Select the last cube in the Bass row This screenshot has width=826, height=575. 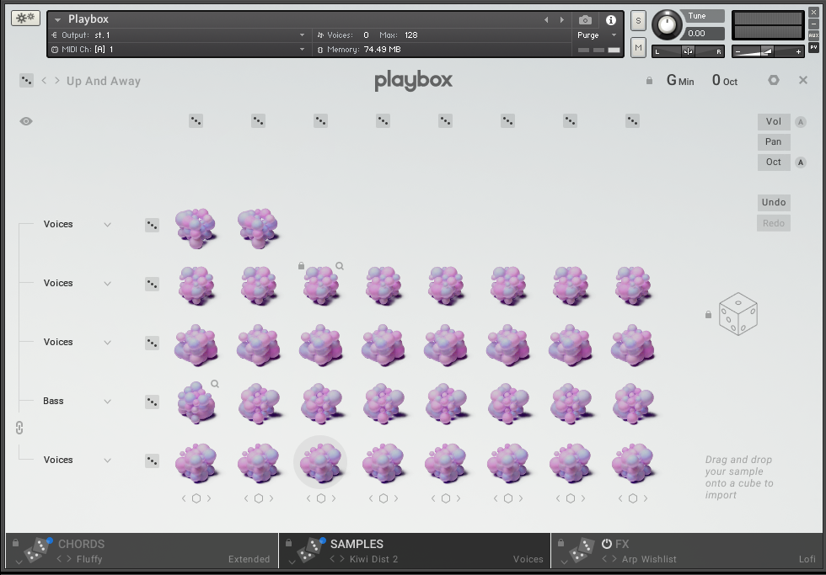click(633, 403)
